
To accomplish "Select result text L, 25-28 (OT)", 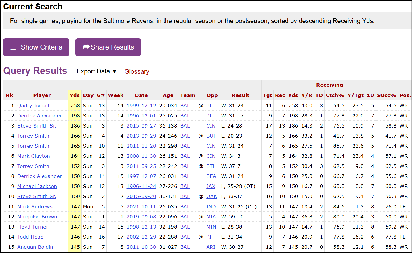I will point(238,186).
